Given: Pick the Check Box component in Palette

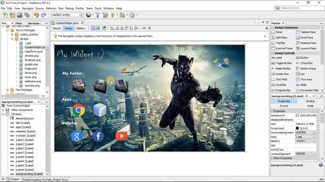Looking at the screenshot, I should (x=304, y=63).
